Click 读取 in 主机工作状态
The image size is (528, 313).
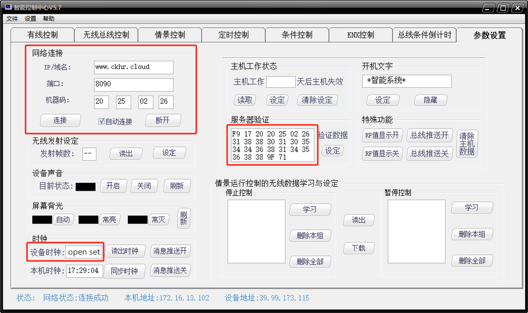pos(245,100)
